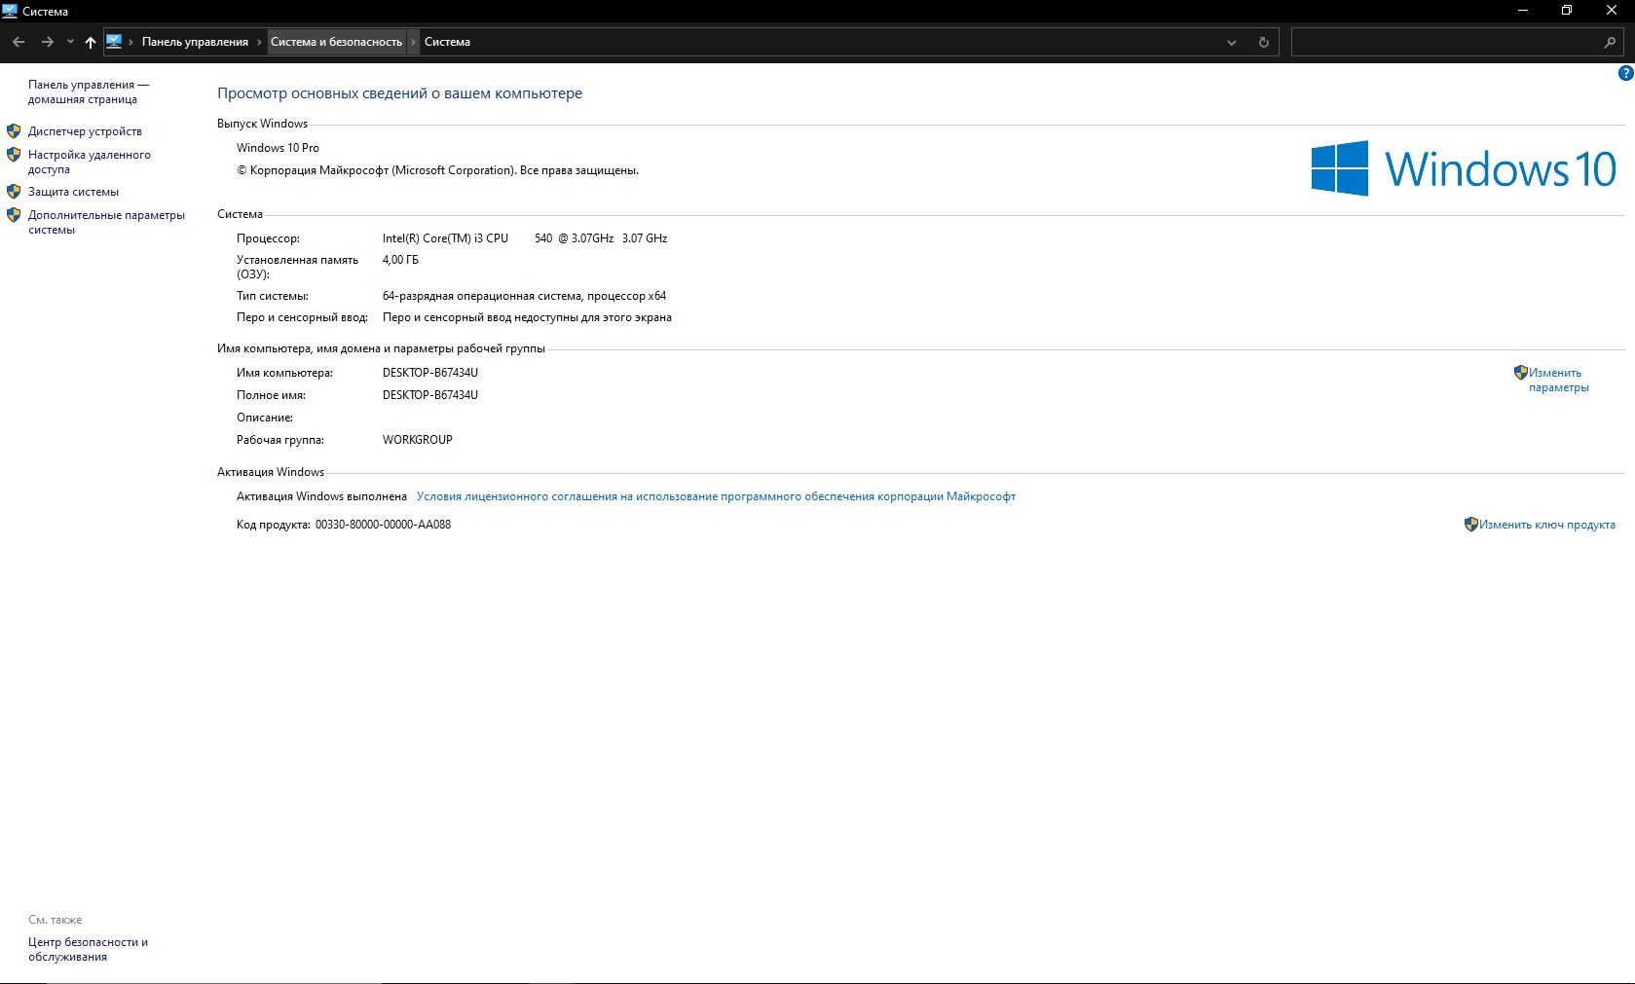Viewport: 1635px width, 984px height.
Task: Click shield icon beside Дополнительные параметры системы
Action: (14, 214)
